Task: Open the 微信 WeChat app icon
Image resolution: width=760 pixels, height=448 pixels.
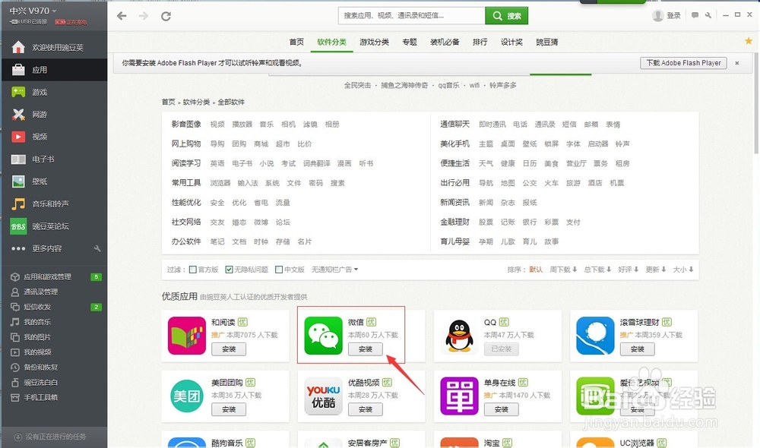Action: 323,336
